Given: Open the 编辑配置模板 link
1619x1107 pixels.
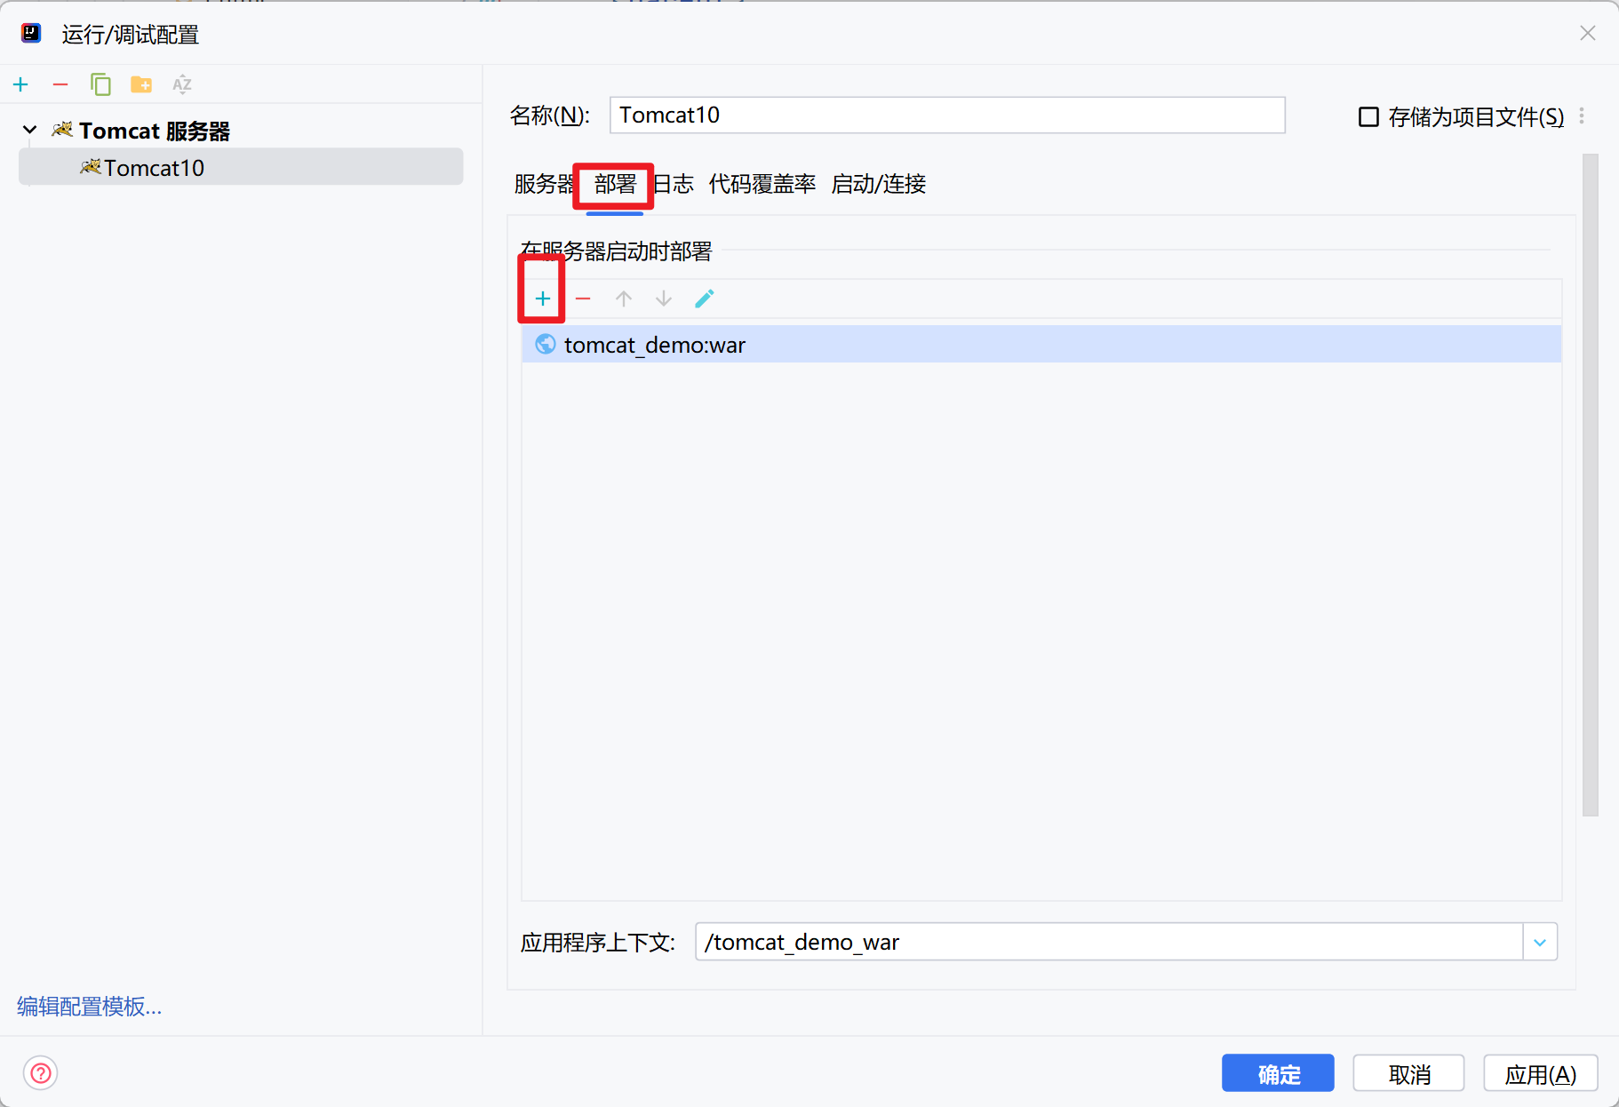Looking at the screenshot, I should click(x=89, y=1007).
